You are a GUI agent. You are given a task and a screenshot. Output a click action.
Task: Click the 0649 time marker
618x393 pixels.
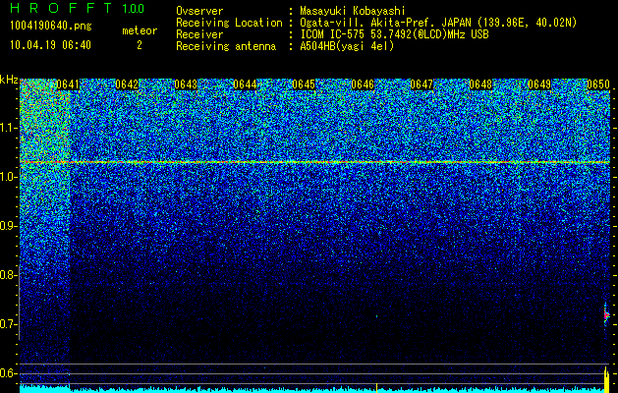[x=539, y=84]
